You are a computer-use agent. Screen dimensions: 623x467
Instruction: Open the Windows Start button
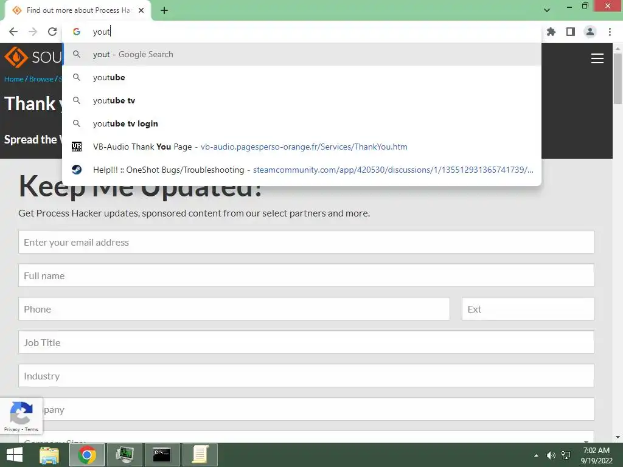tap(15, 455)
